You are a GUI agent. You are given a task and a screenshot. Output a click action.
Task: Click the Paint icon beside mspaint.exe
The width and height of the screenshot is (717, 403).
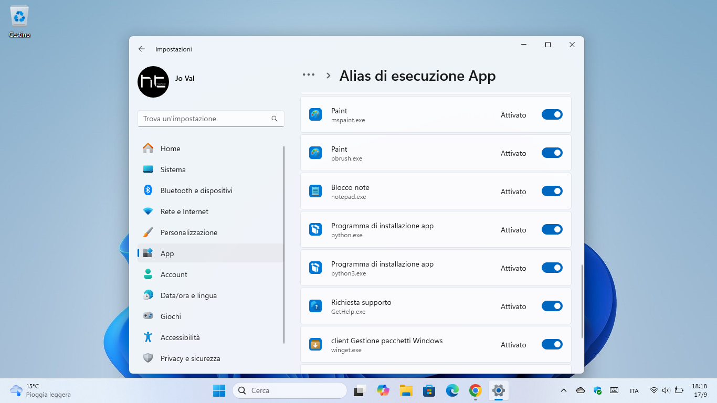(x=315, y=114)
